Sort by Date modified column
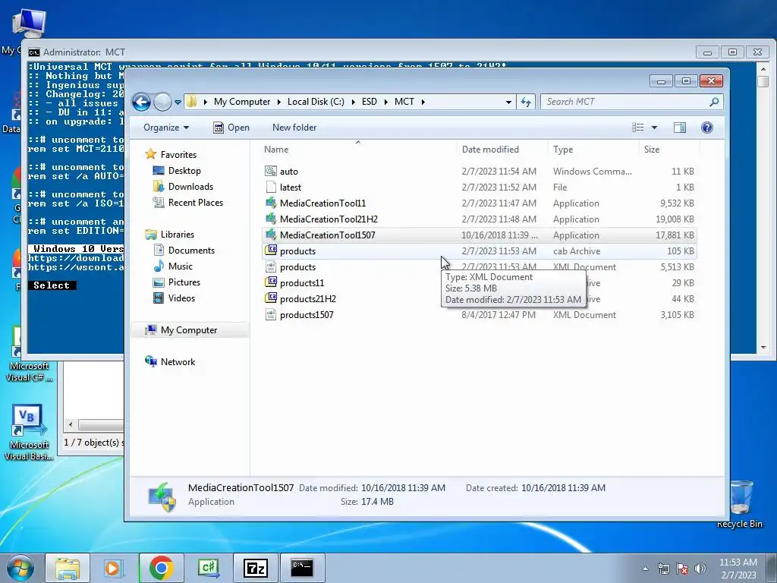The width and height of the screenshot is (777, 583). [x=490, y=150]
